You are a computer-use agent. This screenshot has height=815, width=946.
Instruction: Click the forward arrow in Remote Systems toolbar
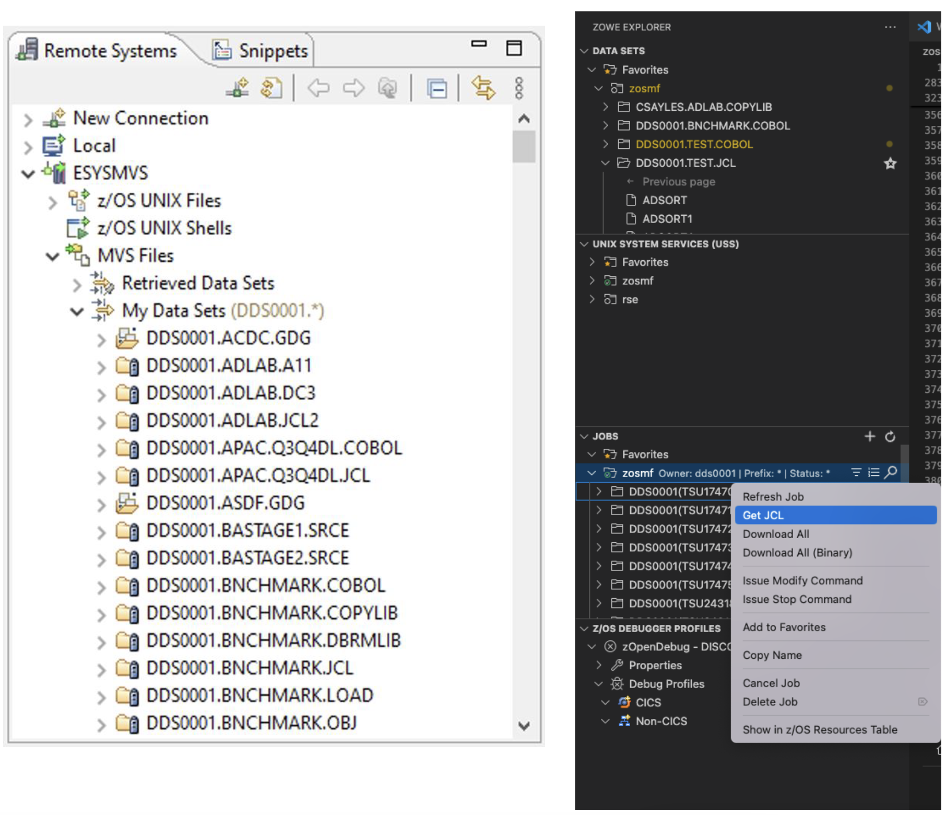pyautogui.click(x=353, y=88)
